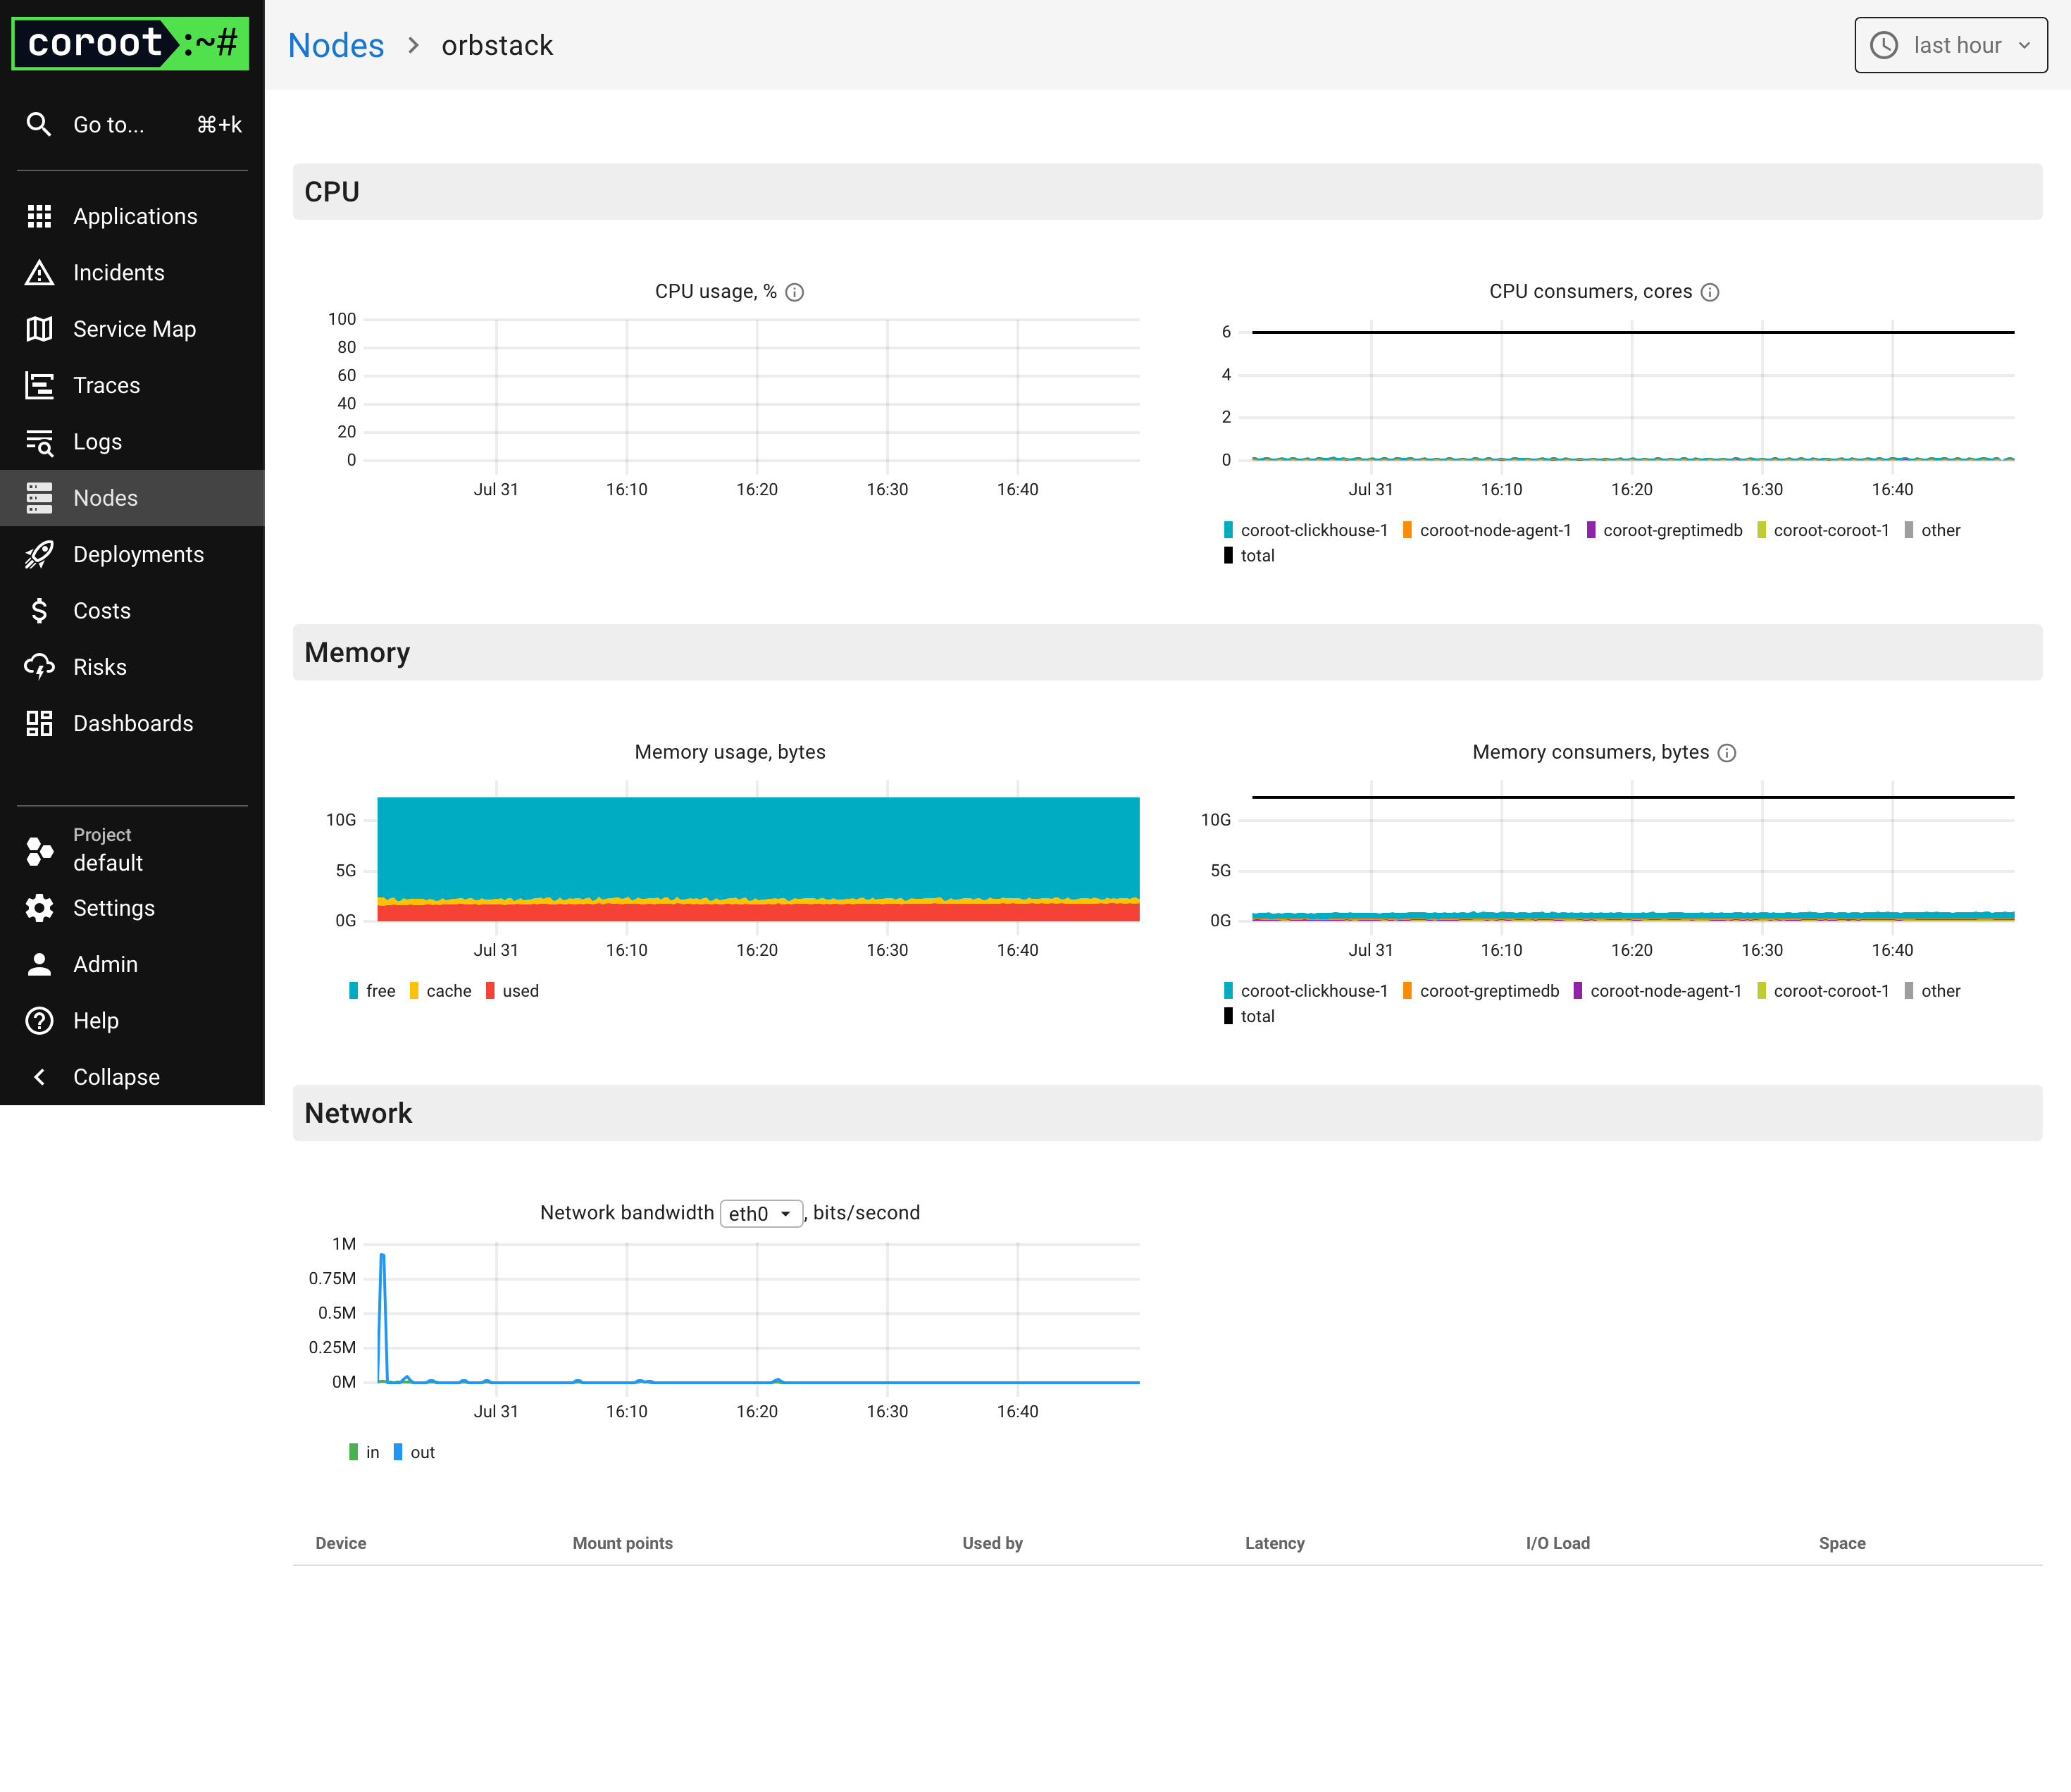The image size is (2071, 1792).
Task: Click CPU usage info icon
Action: coord(794,292)
